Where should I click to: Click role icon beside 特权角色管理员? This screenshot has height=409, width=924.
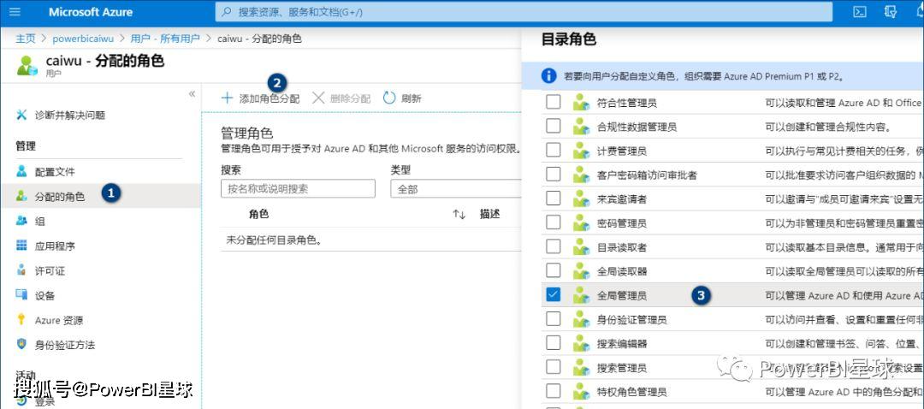tap(581, 391)
